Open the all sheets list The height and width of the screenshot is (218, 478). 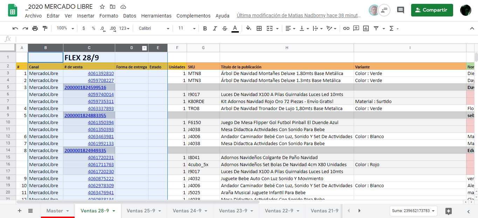pyautogui.click(x=30, y=211)
